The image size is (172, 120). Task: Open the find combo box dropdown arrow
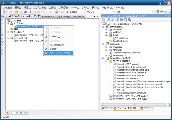pos(153,12)
